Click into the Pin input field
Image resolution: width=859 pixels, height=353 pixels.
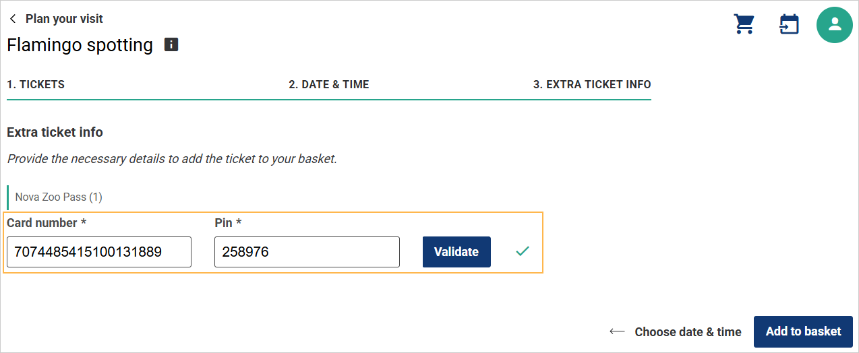pos(307,252)
